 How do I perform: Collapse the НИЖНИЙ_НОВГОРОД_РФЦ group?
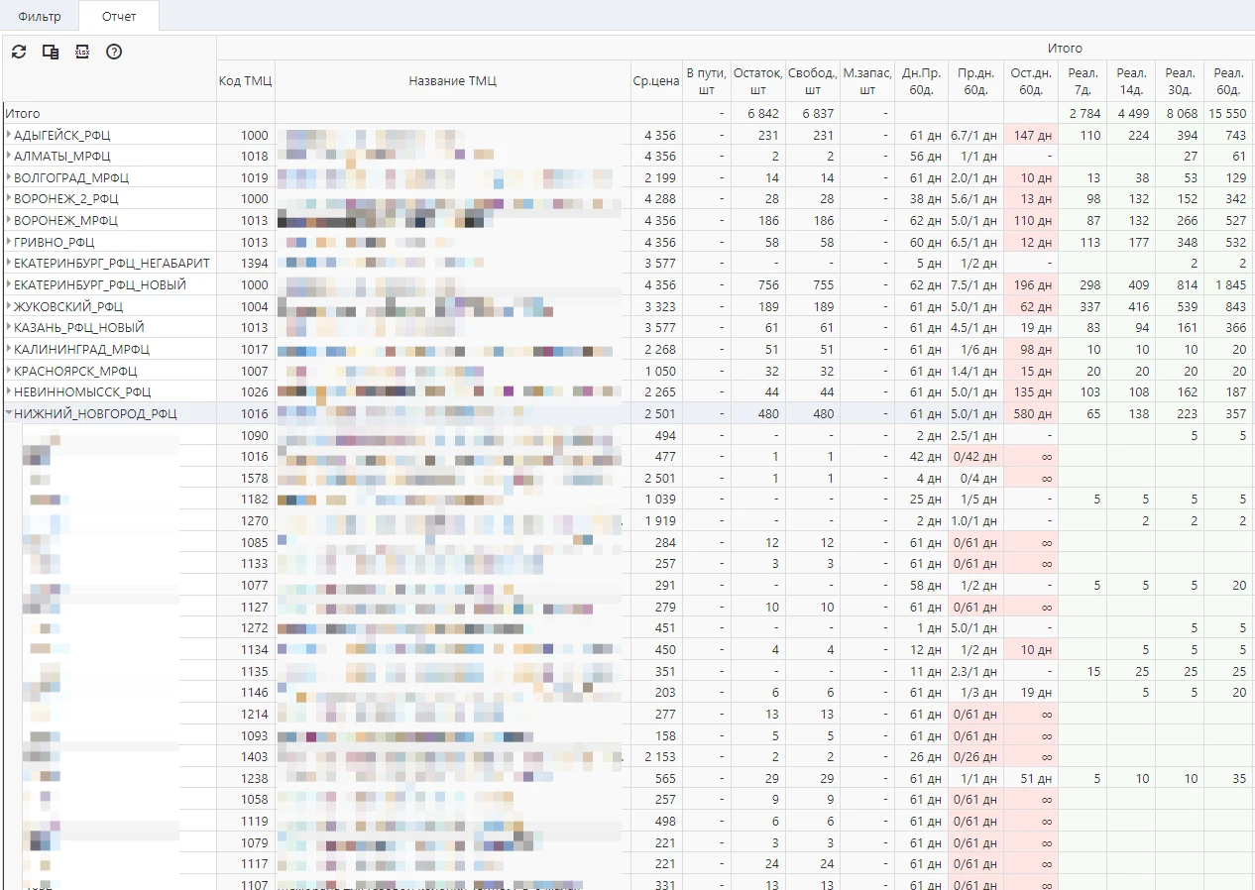tap(9, 414)
